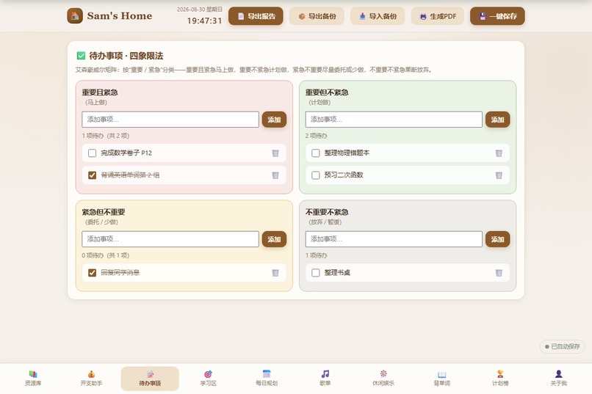Click the 紧急但不重要 quadrant title
The height and width of the screenshot is (394, 592).
[104, 212]
